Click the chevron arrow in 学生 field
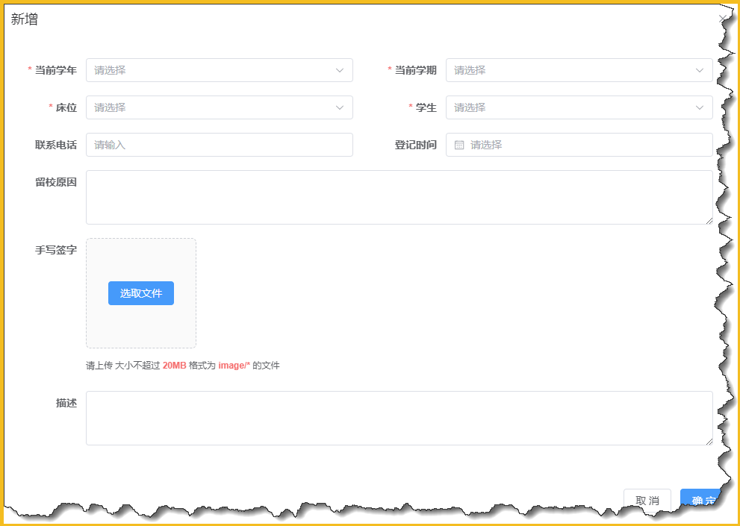Screen dimensions: 740x526 coord(700,107)
